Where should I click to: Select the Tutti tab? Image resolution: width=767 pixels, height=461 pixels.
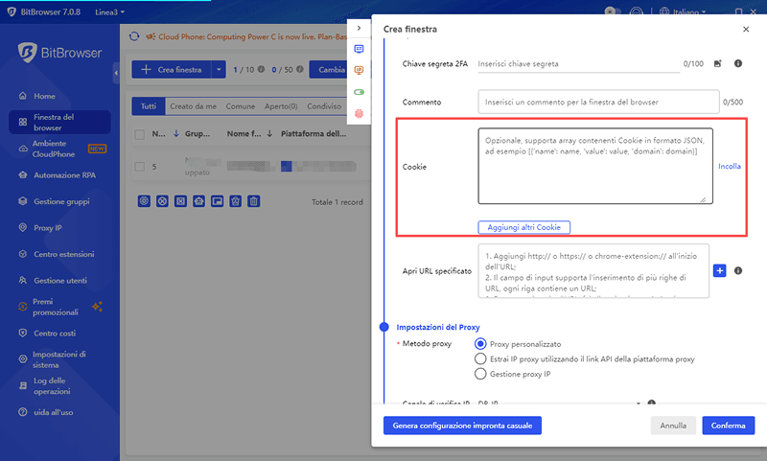149,106
